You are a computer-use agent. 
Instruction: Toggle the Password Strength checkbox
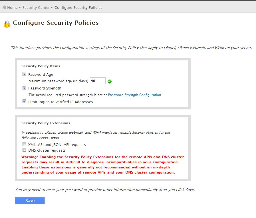(x=24, y=88)
